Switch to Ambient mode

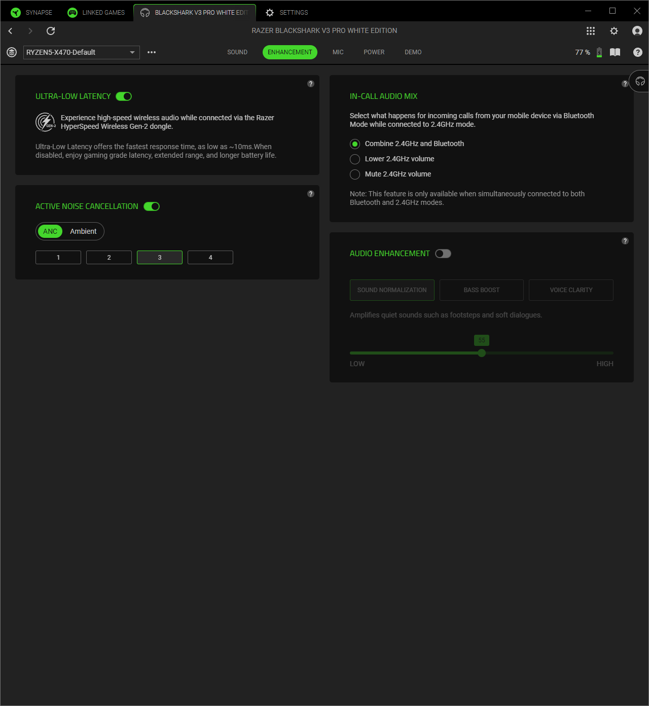(x=83, y=231)
